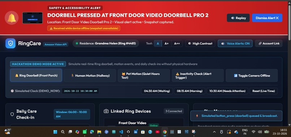Launch Microsoft Edge from the taskbar
This screenshot has width=291, height=137.
tap(92, 132)
